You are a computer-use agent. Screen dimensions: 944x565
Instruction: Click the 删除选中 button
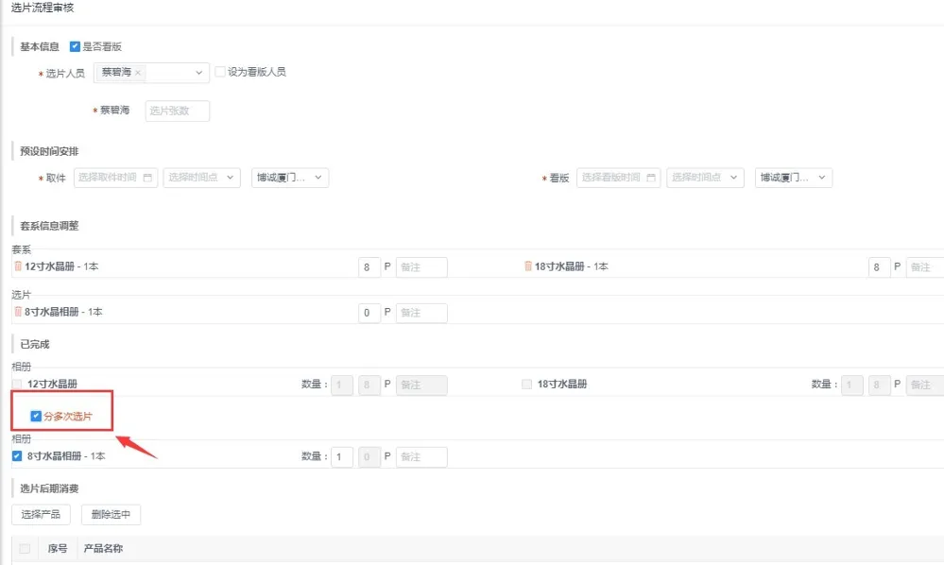[x=111, y=514]
